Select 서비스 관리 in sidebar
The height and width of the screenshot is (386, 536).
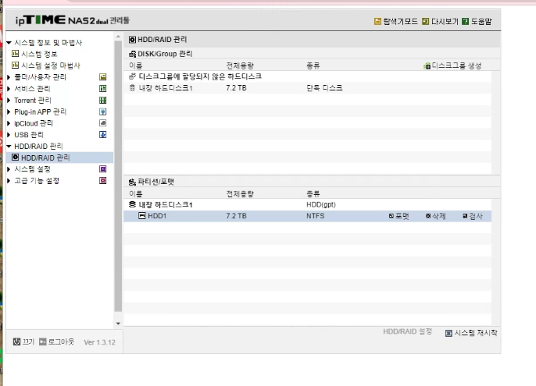tap(32, 89)
